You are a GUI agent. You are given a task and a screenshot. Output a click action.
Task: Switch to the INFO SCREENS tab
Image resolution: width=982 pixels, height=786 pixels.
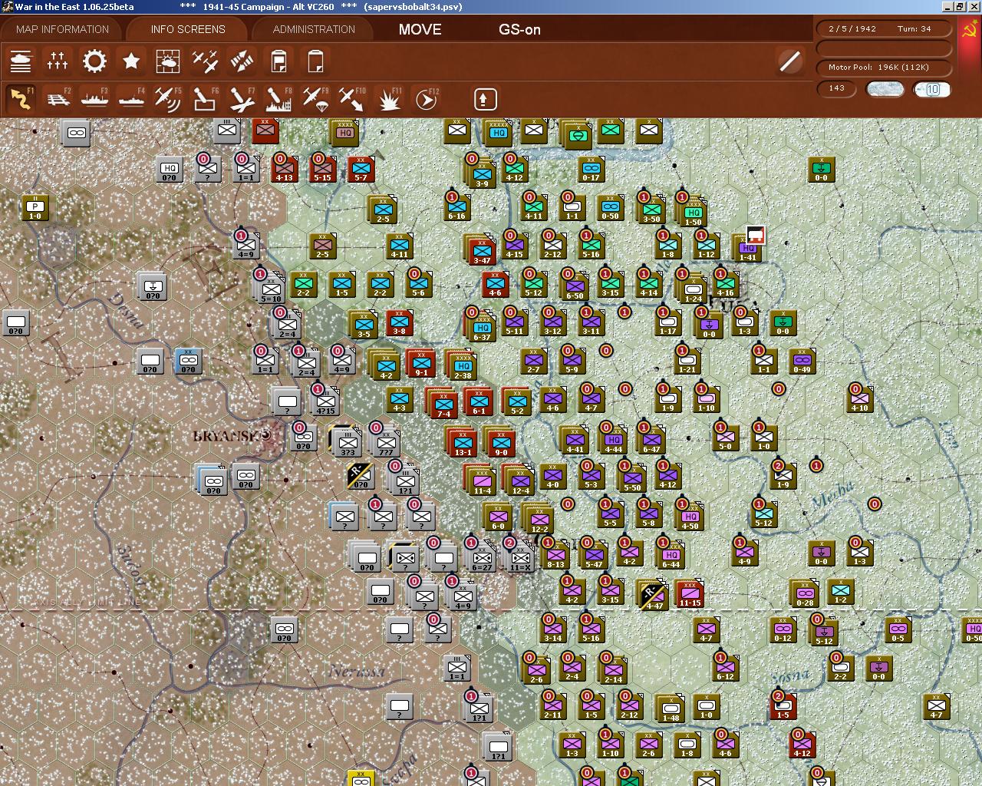(188, 29)
